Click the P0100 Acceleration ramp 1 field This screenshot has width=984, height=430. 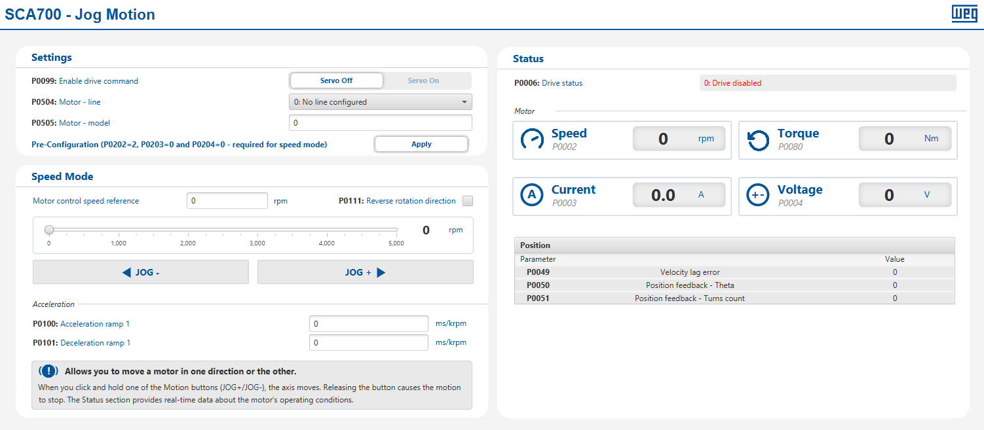369,324
